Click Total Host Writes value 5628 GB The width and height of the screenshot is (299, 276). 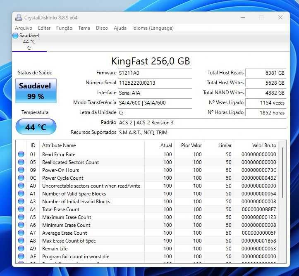(x=266, y=83)
